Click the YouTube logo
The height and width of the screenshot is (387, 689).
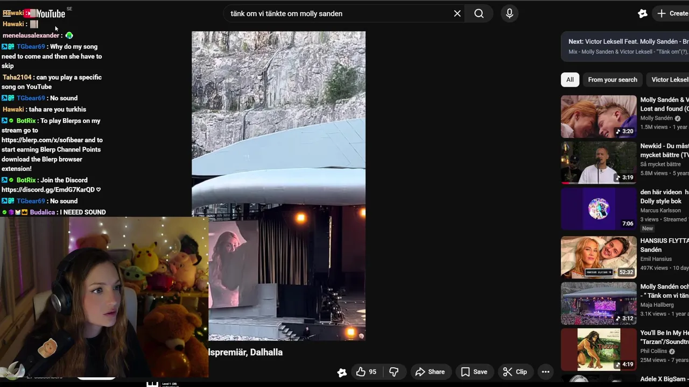(x=45, y=13)
